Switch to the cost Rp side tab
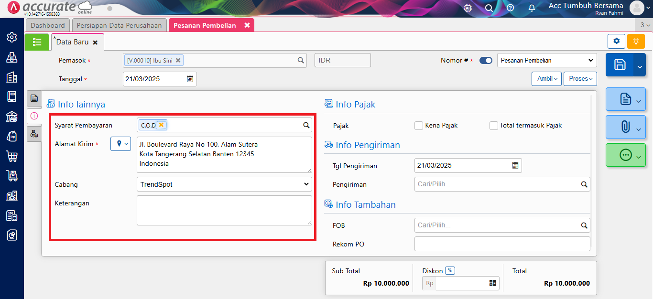Image resolution: width=653 pixels, height=299 pixels. tap(34, 134)
